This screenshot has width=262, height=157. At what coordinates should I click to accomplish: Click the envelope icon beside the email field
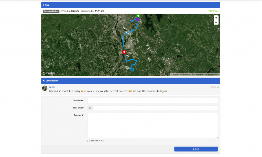click(90, 108)
